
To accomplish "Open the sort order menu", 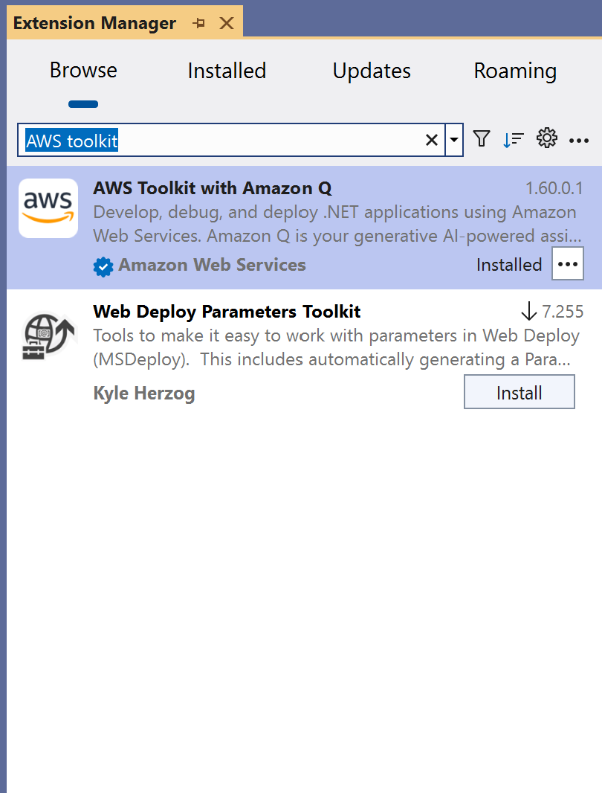I will click(x=514, y=139).
